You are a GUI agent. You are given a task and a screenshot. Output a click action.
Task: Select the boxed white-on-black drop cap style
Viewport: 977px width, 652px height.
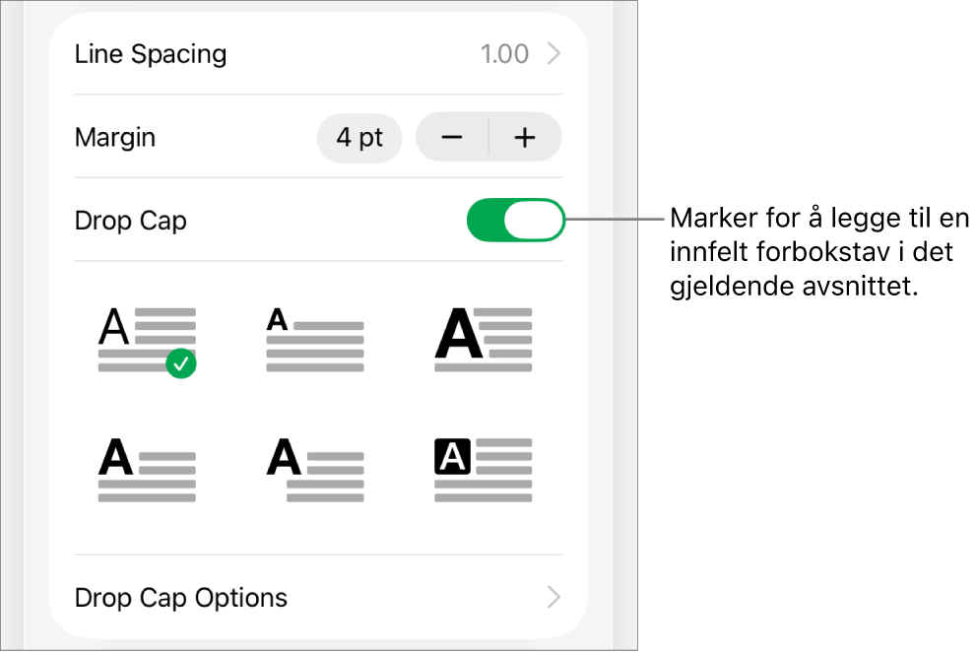(483, 470)
